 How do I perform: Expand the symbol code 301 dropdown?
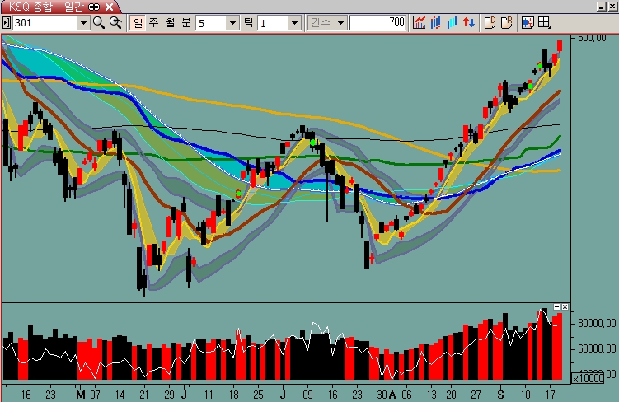(x=82, y=23)
